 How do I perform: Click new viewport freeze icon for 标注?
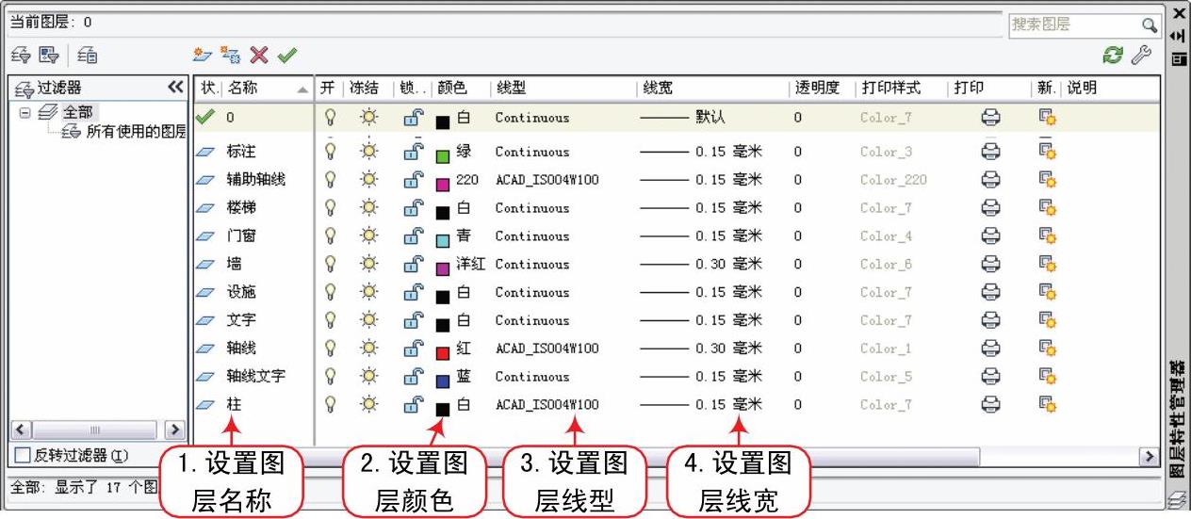point(1048,152)
